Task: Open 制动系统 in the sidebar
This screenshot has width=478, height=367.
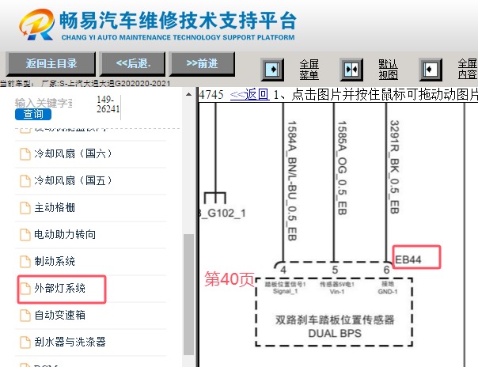Action: tap(55, 261)
